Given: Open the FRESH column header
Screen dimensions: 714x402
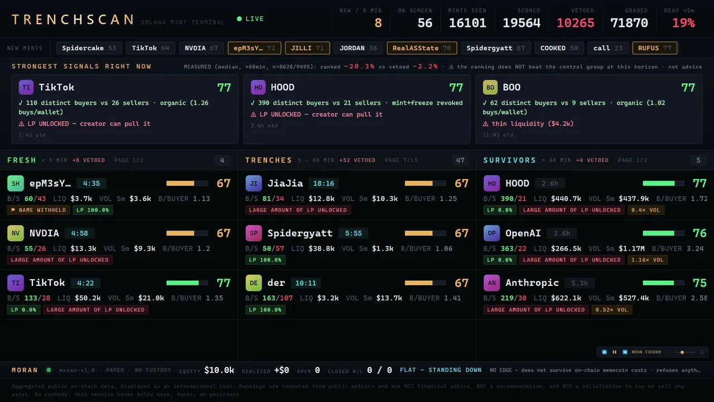Looking at the screenshot, I should pyautogui.click(x=22, y=160).
